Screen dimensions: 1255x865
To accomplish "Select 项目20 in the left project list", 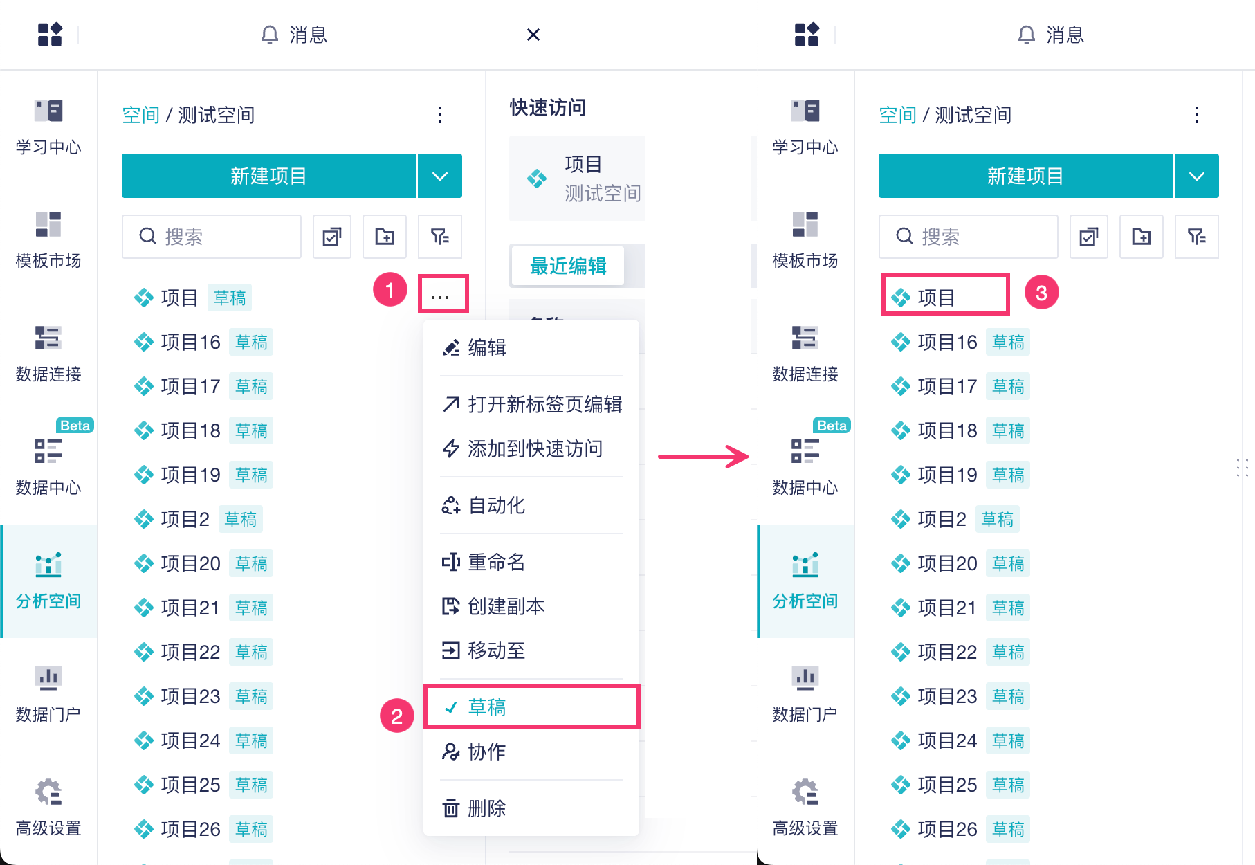I will click(190, 563).
